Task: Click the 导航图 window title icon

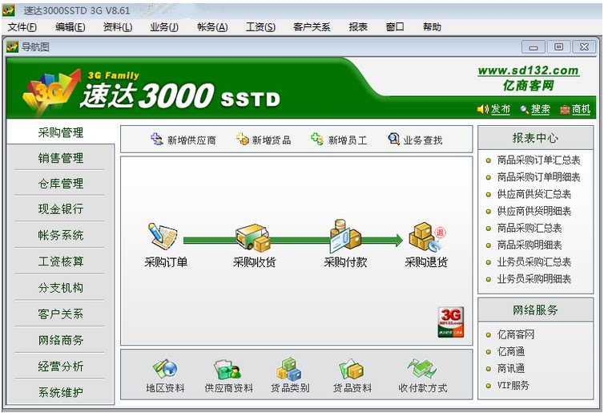Action: click(x=12, y=47)
